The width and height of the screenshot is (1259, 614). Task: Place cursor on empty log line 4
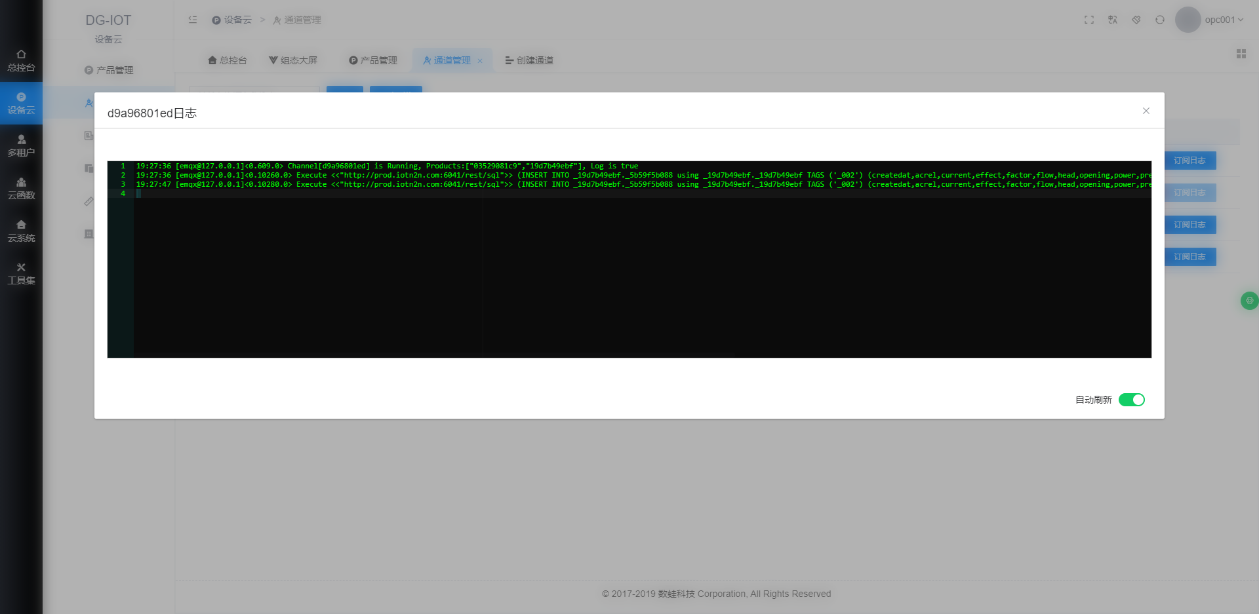pos(643,194)
